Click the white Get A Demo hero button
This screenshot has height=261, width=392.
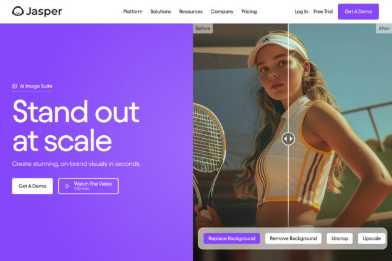[32, 186]
